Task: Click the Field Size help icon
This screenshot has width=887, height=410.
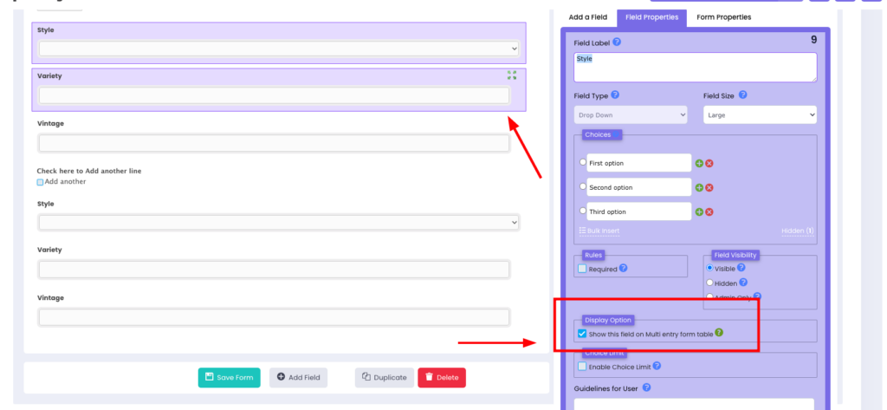Action: [742, 95]
